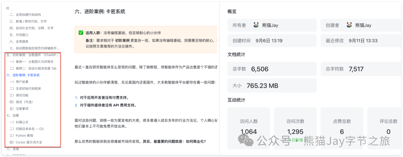Go to outline item 二、全局创建代码结构
The height and width of the screenshot is (157, 403).
(25, 15)
